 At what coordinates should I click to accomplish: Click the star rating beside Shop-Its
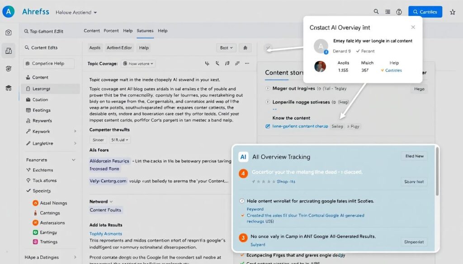click(264, 181)
